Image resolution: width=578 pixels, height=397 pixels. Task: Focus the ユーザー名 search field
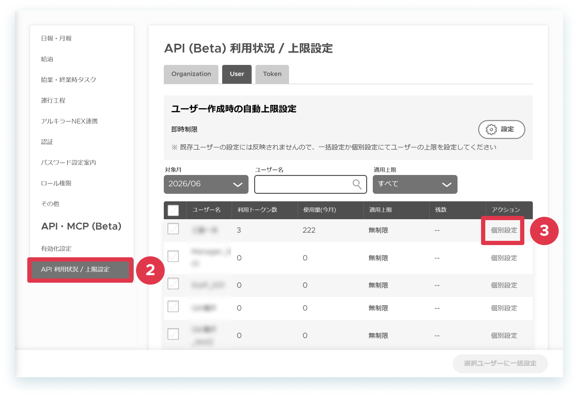click(311, 184)
